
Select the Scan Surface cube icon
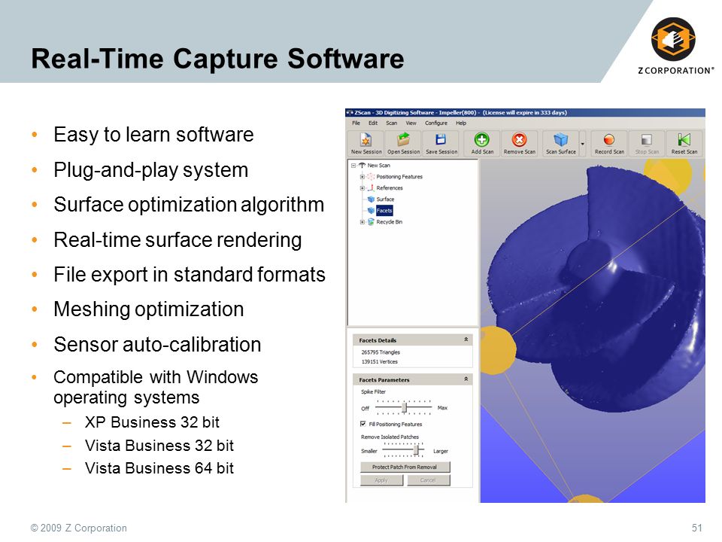(560, 140)
